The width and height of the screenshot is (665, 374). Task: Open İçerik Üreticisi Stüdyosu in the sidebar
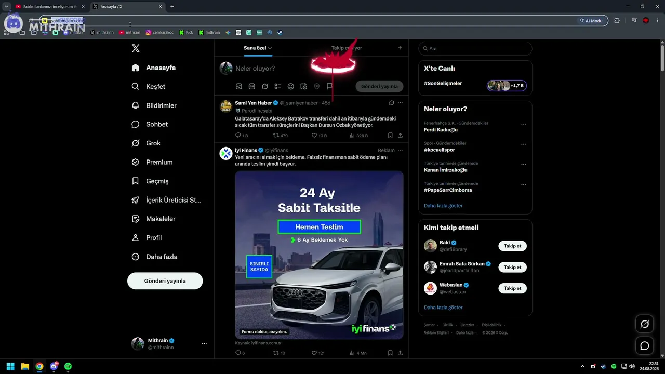pyautogui.click(x=166, y=200)
